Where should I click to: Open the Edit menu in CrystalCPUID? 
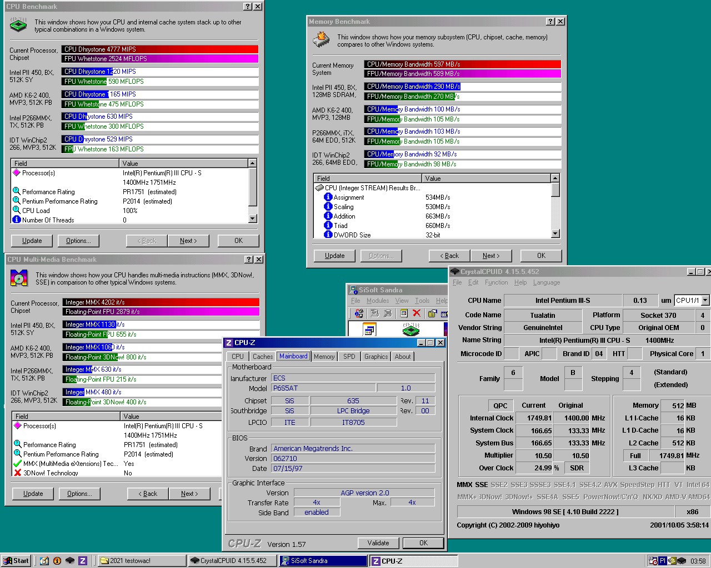(x=473, y=282)
